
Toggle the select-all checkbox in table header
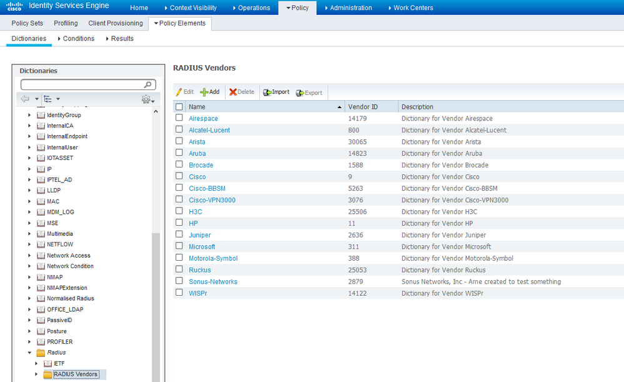(x=179, y=107)
